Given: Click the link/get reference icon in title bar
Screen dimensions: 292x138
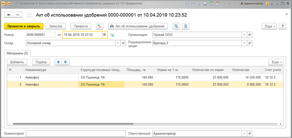Looking at the screenshot, I should (205, 4).
